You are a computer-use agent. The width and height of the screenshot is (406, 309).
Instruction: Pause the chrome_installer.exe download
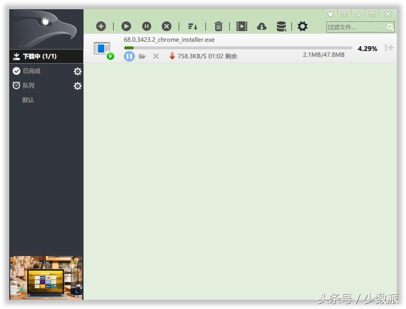[x=129, y=56]
